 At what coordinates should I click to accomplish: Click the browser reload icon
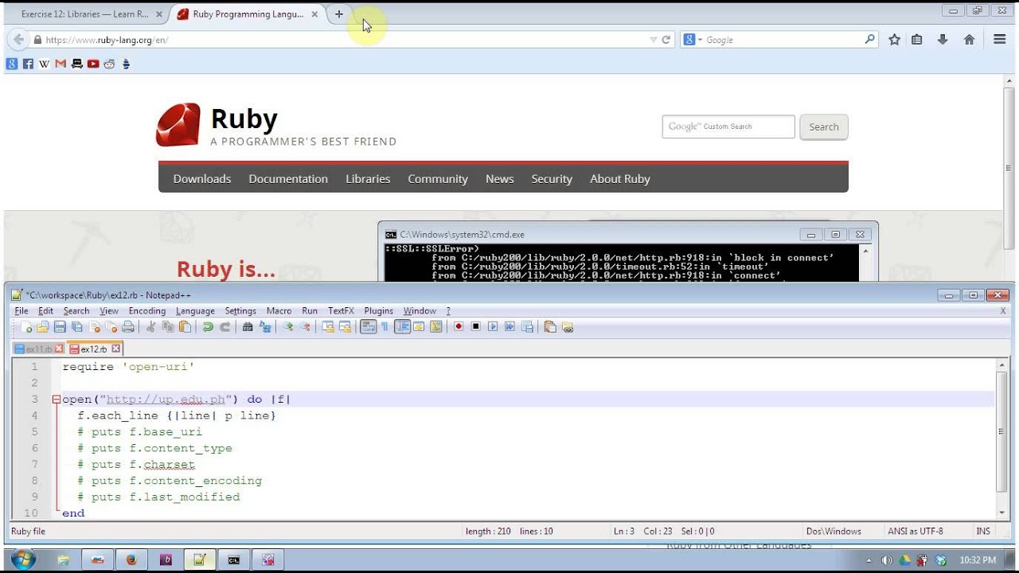pos(666,40)
